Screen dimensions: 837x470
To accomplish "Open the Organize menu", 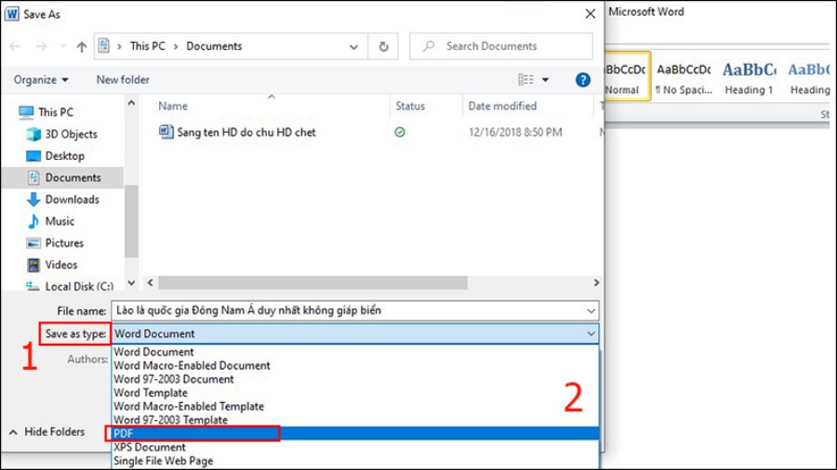I will (x=41, y=80).
